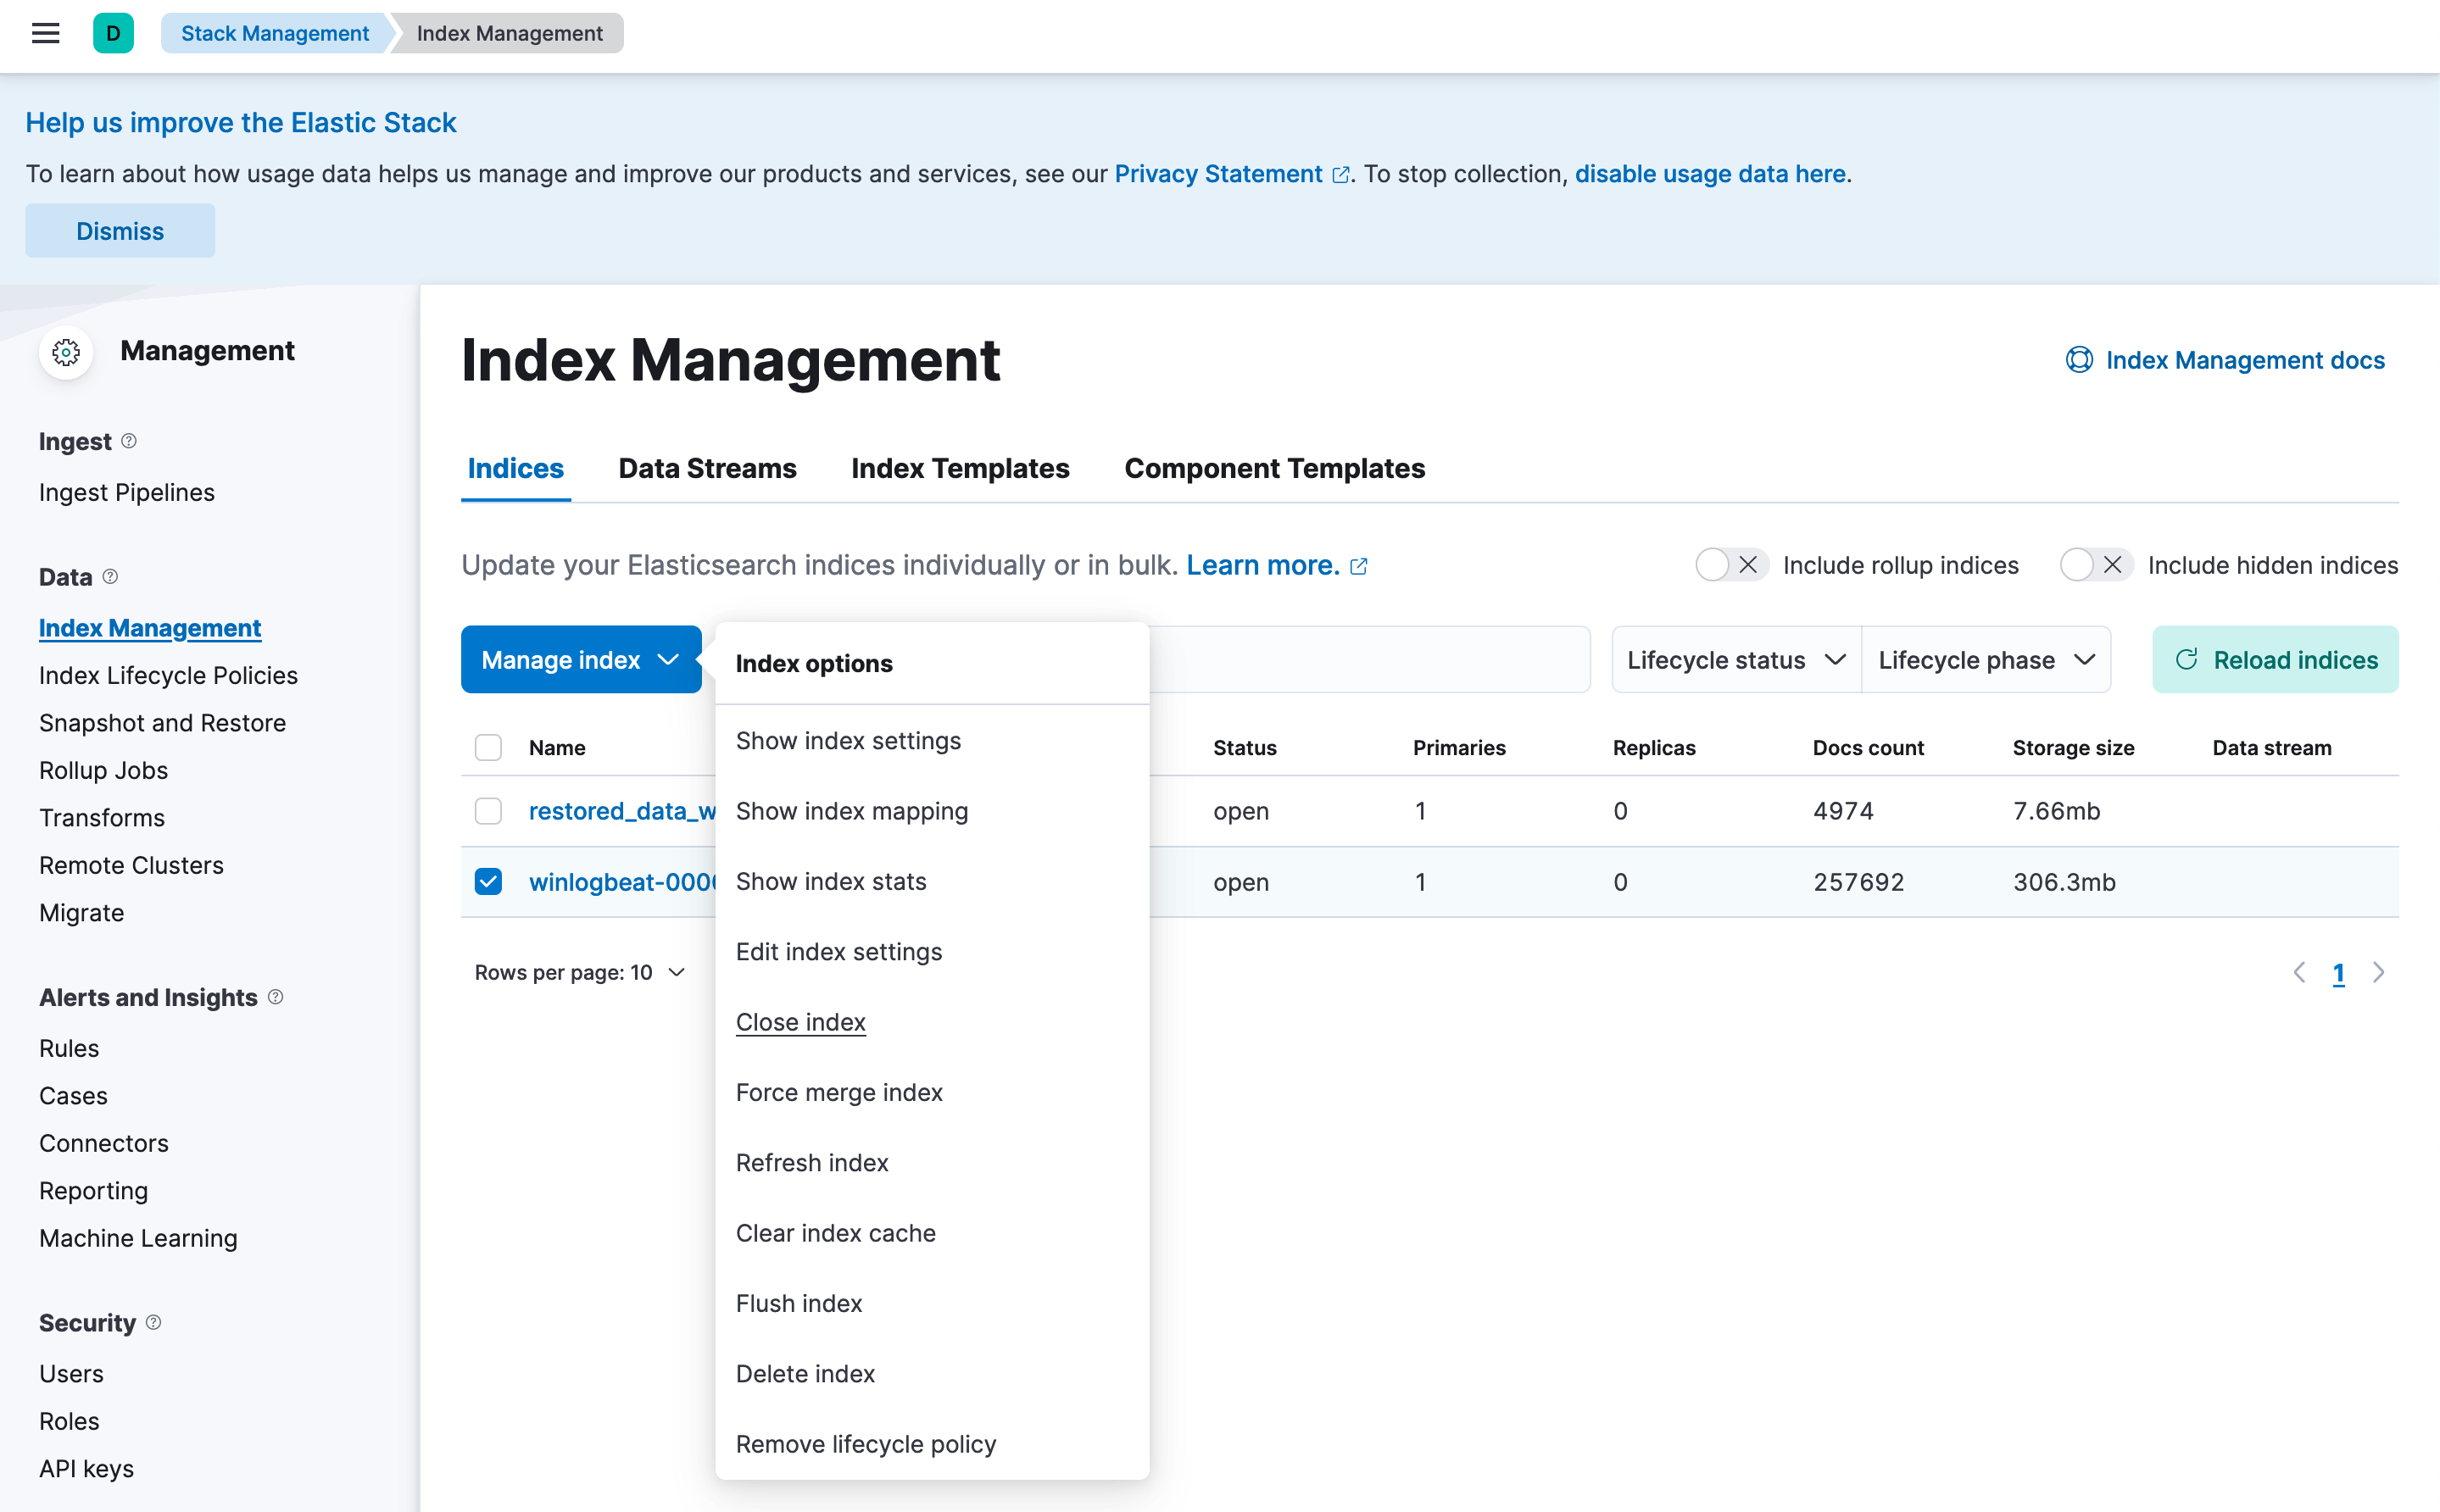Select Show index settings option
This screenshot has height=1512, width=2440.
[x=932, y=741]
